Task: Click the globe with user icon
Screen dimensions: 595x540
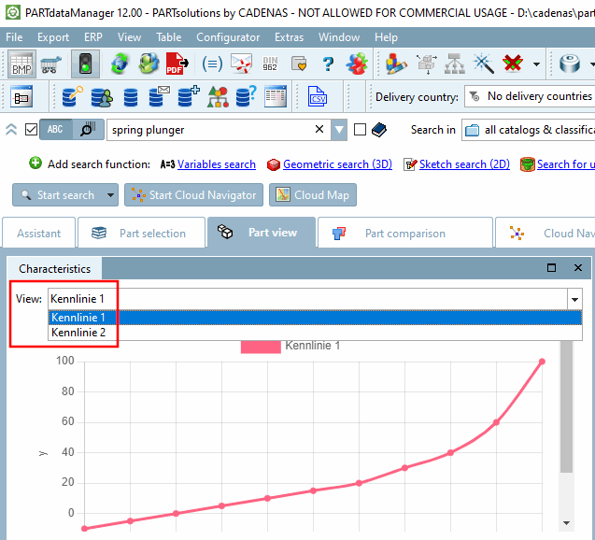Action: pyautogui.click(x=149, y=64)
